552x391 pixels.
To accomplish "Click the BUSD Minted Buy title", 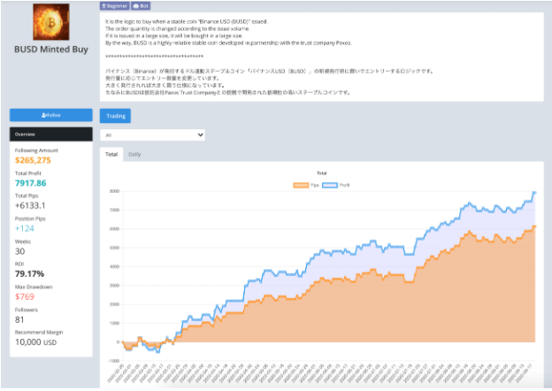I will [x=51, y=50].
